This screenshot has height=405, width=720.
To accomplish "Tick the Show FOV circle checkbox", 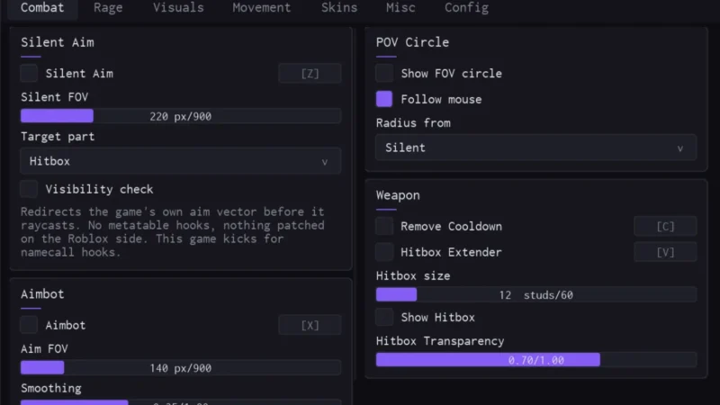I will pos(384,74).
